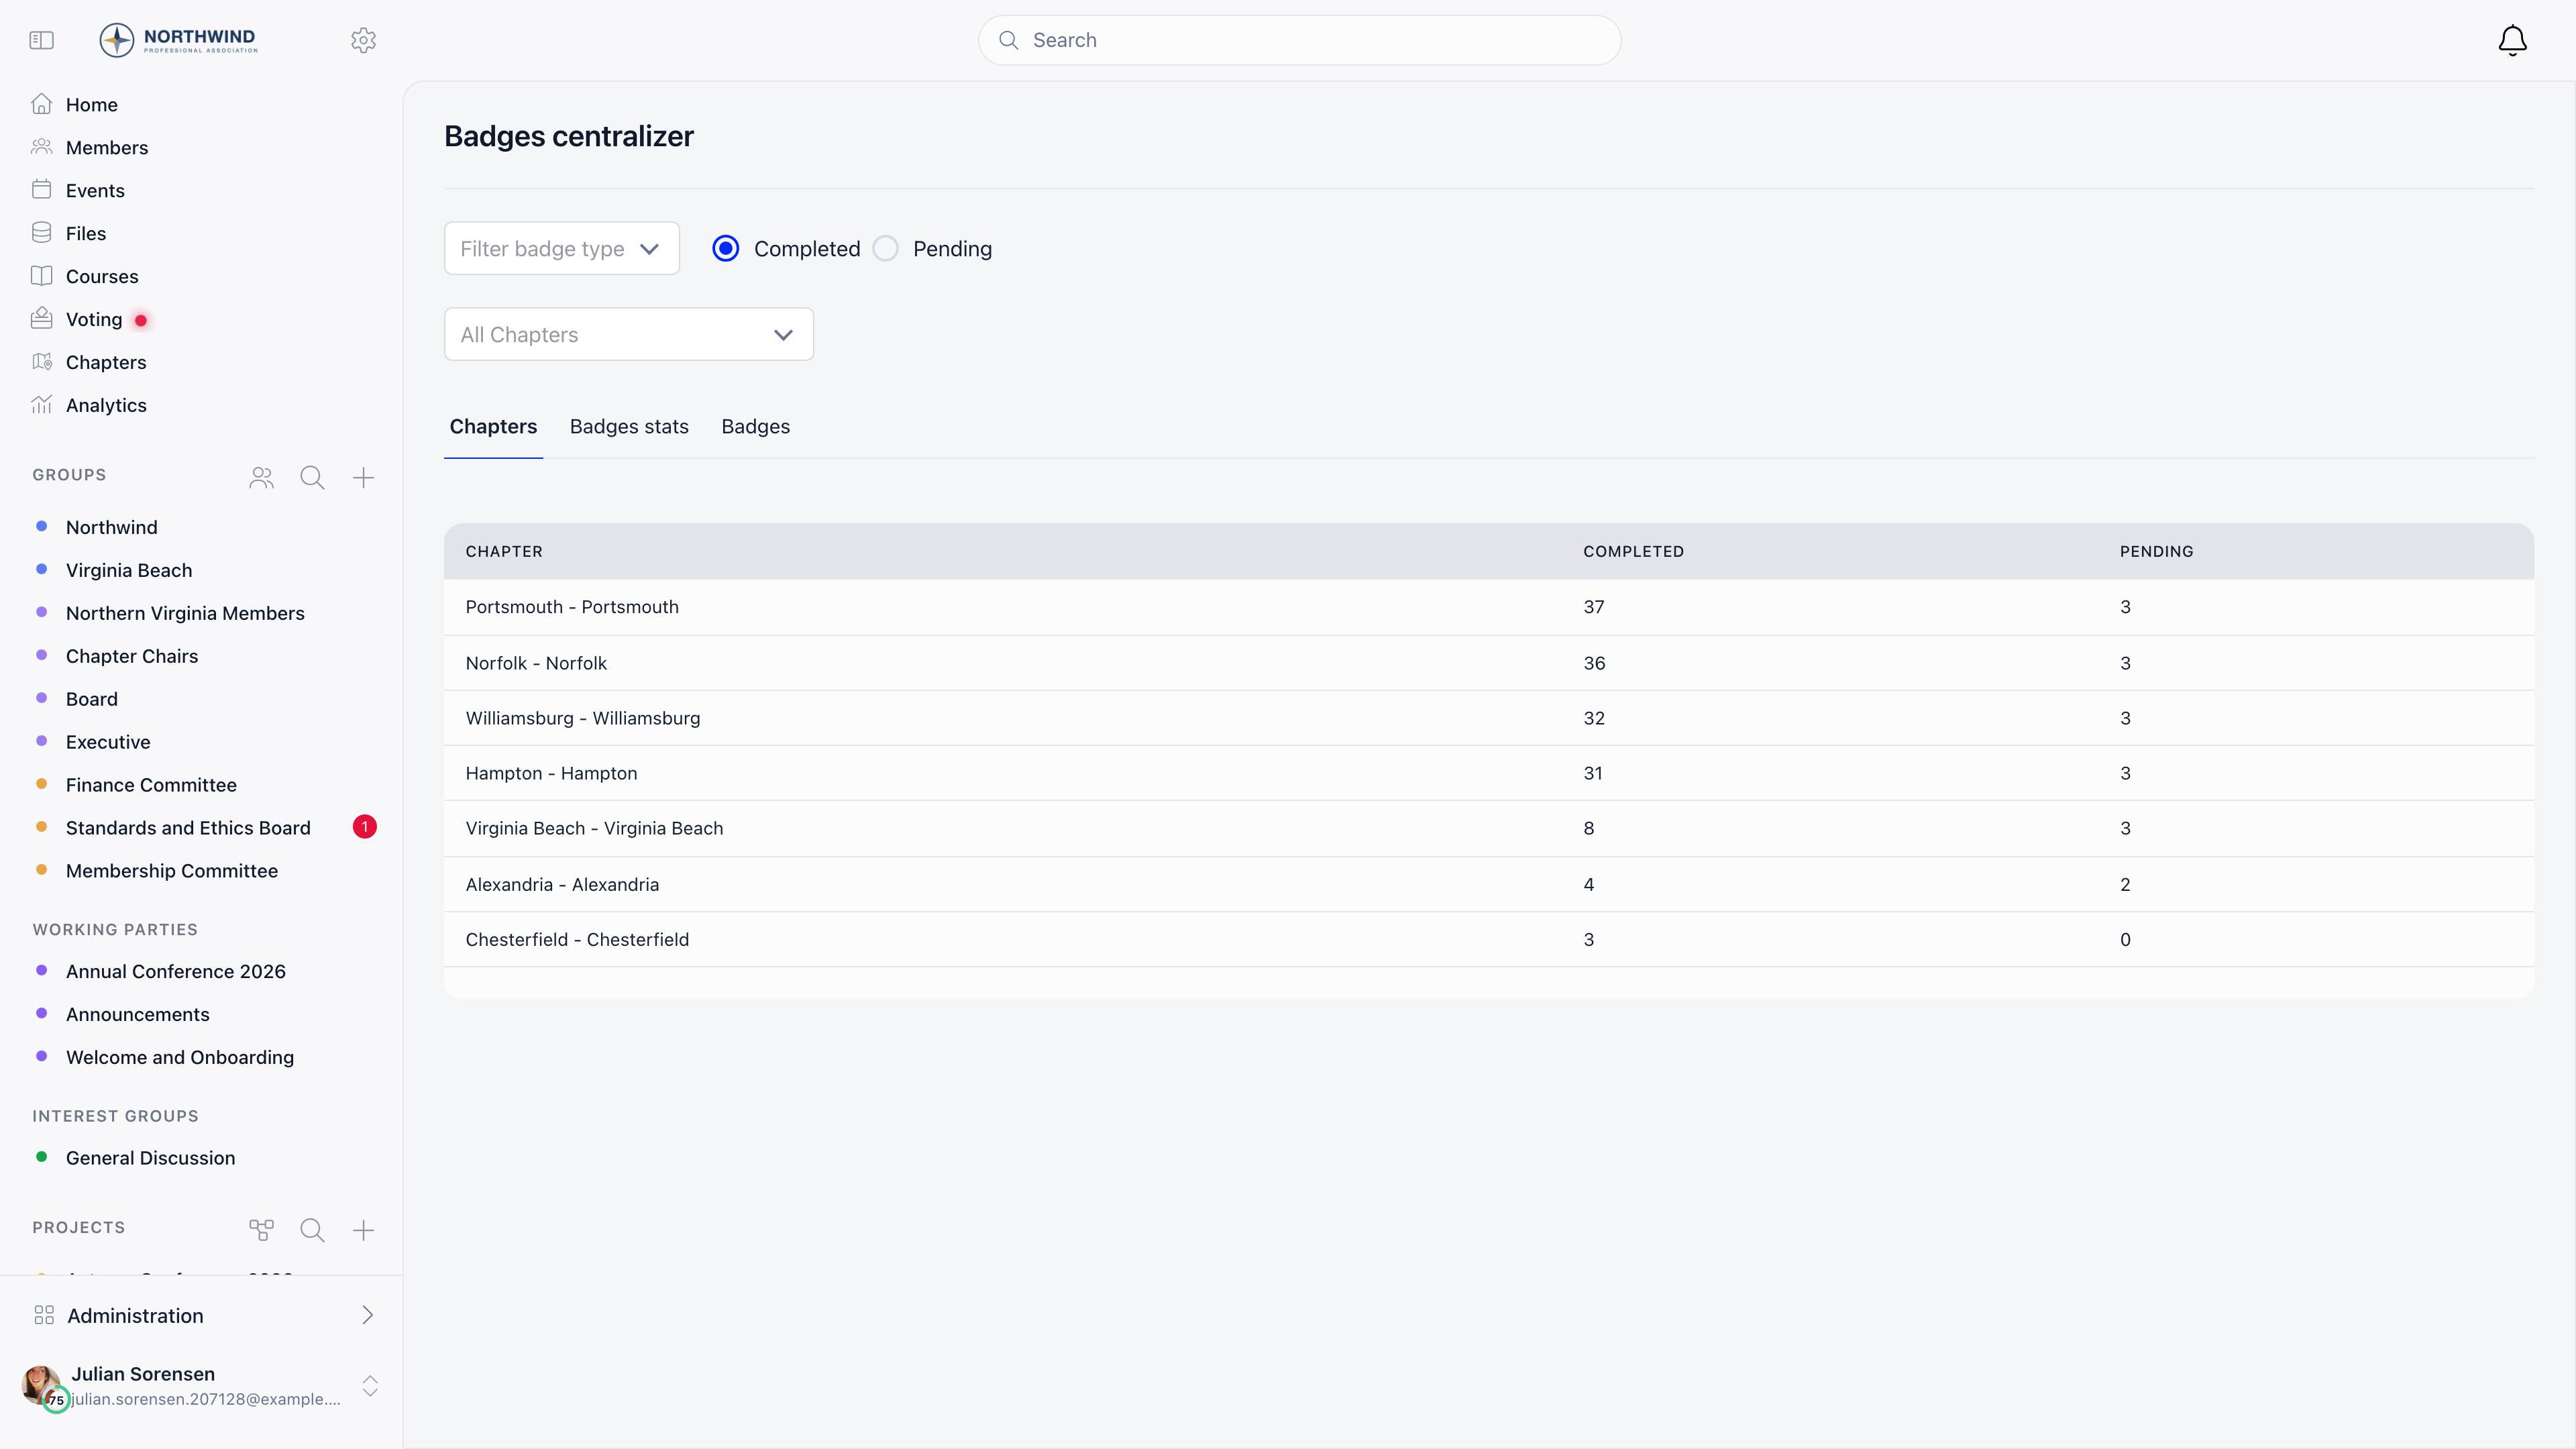Add a new project plus icon
The height and width of the screenshot is (1449, 2576).
(x=363, y=1230)
